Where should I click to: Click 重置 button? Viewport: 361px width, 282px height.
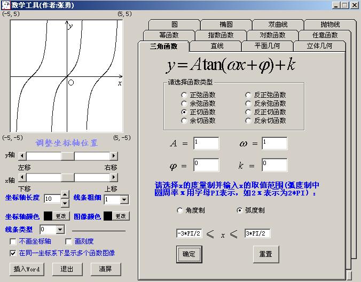click(x=266, y=254)
